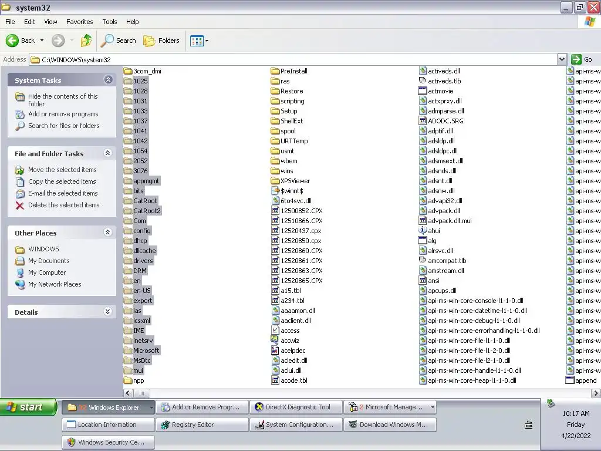
Task: Click the horizontal scrollbar right arrow
Action: coord(596,393)
